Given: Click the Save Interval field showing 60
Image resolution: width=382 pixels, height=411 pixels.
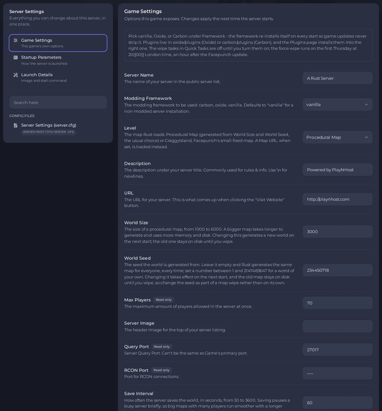Looking at the screenshot, I should (337, 403).
